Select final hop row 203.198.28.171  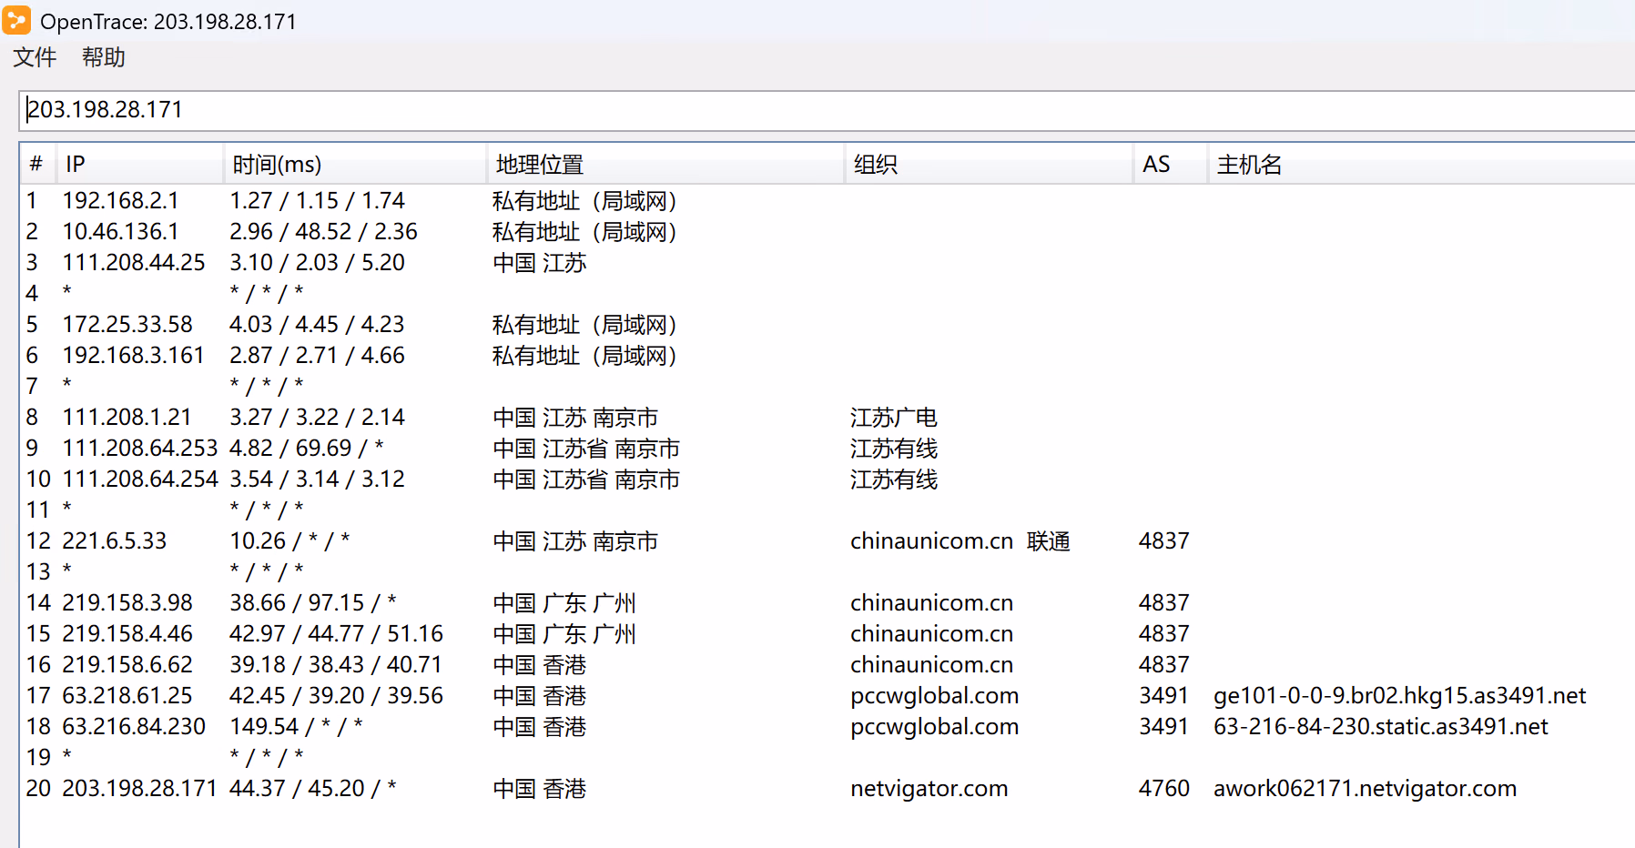click(x=138, y=789)
